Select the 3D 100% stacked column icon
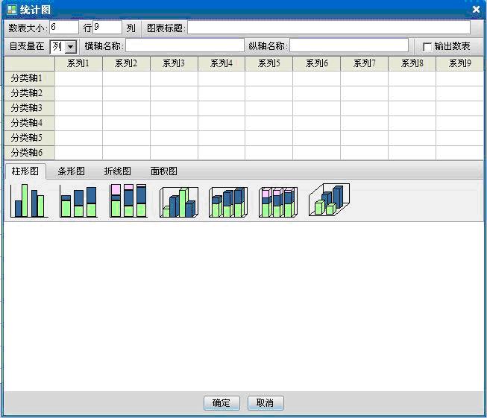Image resolution: width=487 pixels, height=418 pixels. click(278, 202)
